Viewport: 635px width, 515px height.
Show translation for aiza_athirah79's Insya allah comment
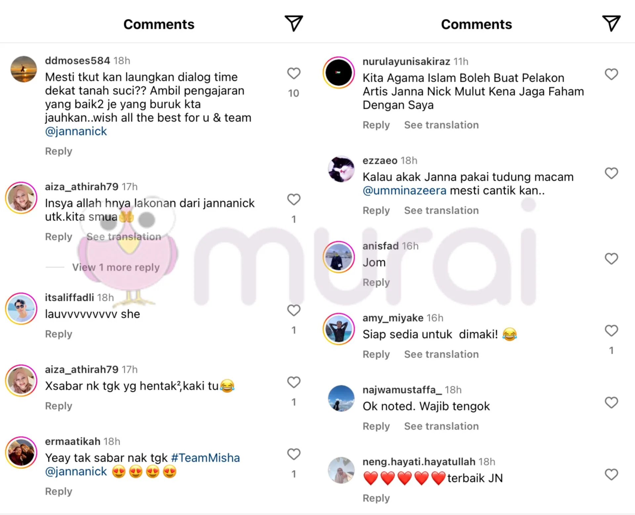(x=124, y=237)
